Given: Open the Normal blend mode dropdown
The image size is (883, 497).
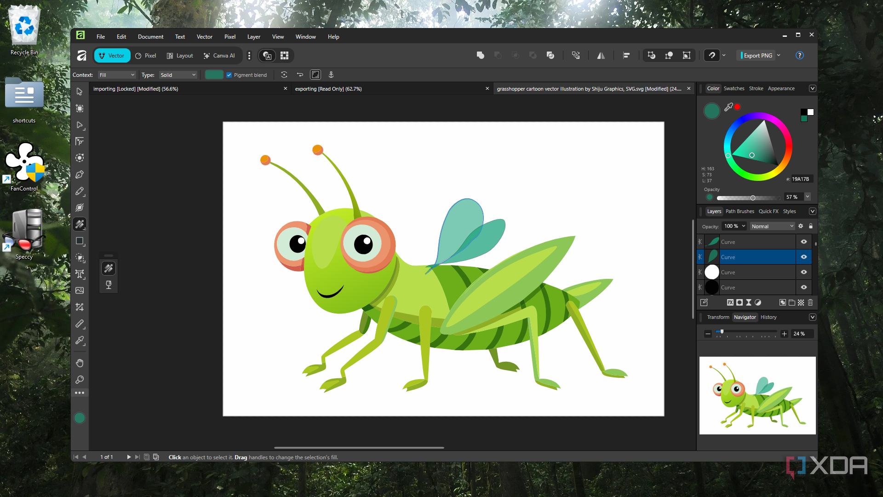Looking at the screenshot, I should point(772,226).
